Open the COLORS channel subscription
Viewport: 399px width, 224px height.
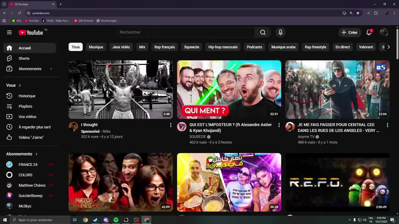tap(30, 175)
